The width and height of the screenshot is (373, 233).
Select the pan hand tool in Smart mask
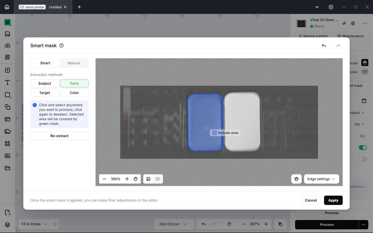tap(136, 179)
